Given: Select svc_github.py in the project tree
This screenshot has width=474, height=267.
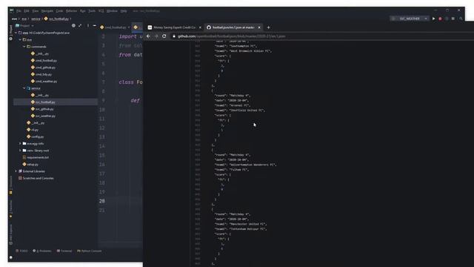Looking at the screenshot, I should pyautogui.click(x=42, y=109).
